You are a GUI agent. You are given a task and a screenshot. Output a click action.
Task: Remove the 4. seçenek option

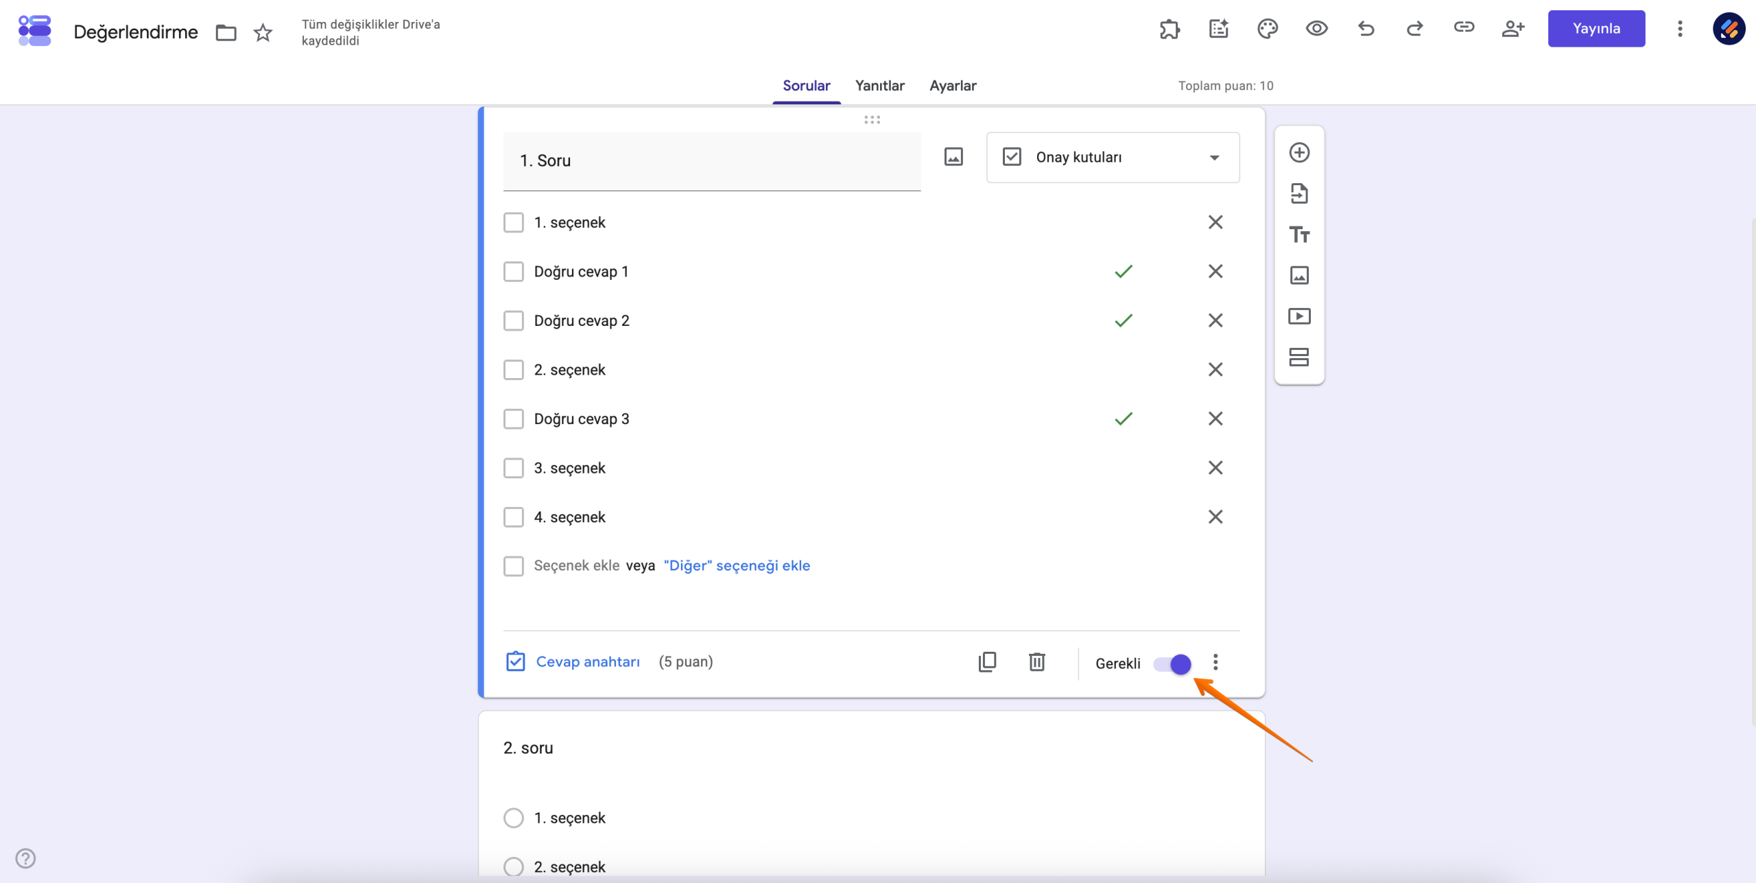pos(1215,517)
